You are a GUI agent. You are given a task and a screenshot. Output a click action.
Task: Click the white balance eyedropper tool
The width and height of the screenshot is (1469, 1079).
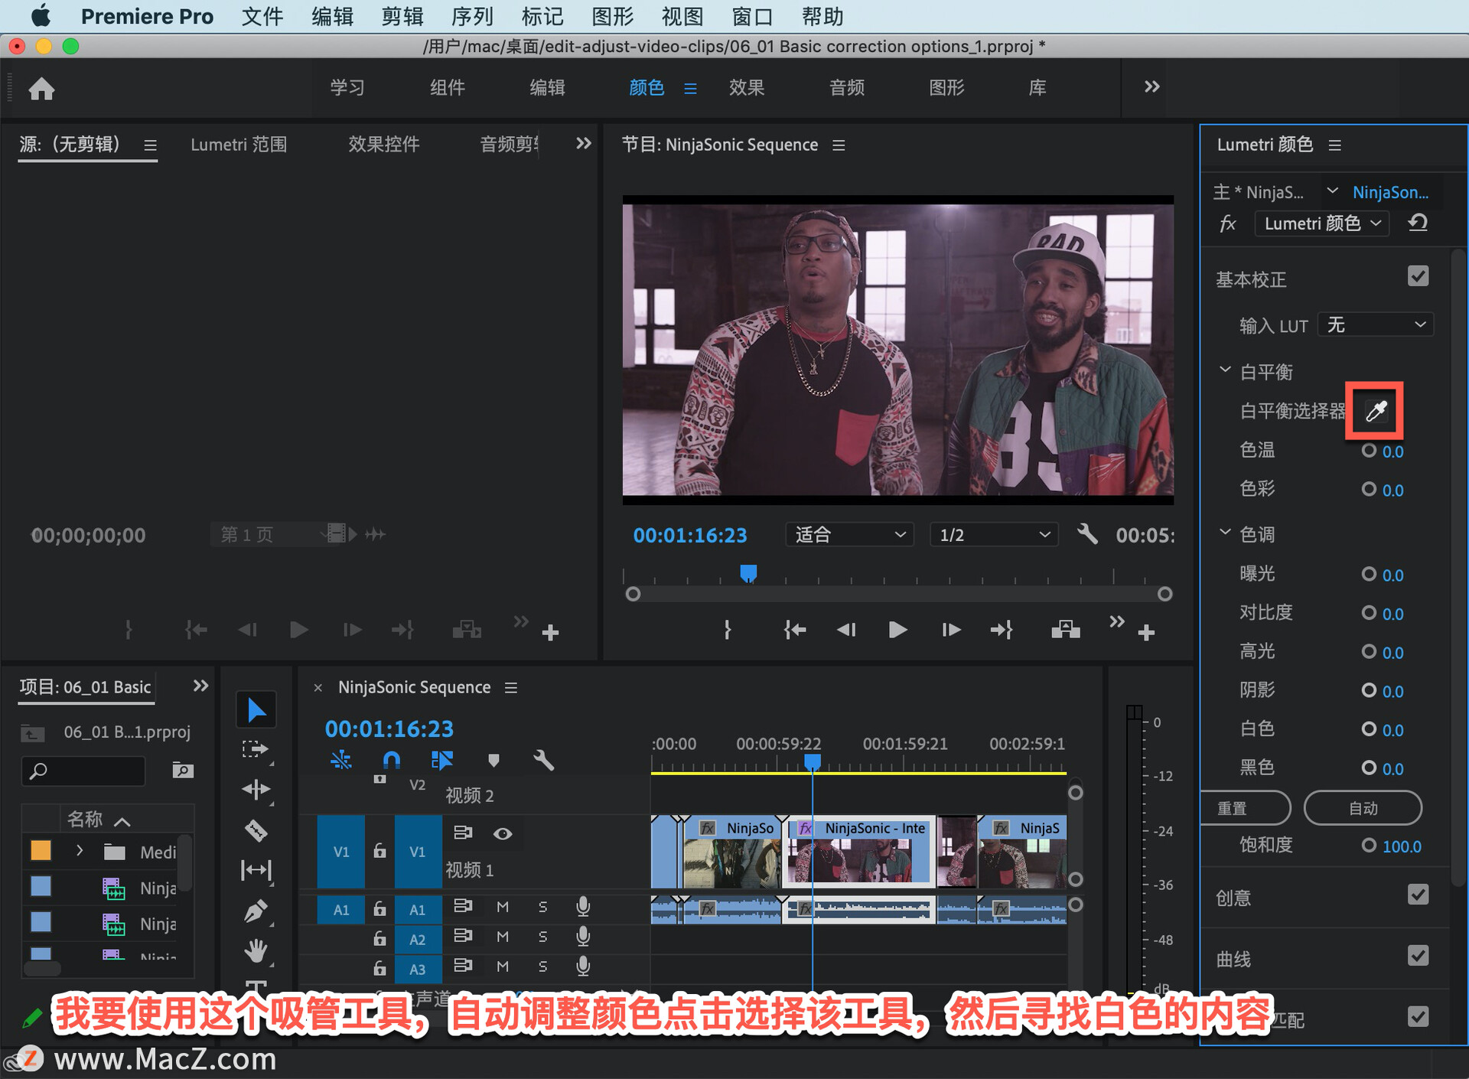1375,412
